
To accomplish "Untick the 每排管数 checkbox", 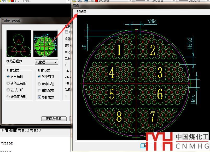I will click(39, 97).
